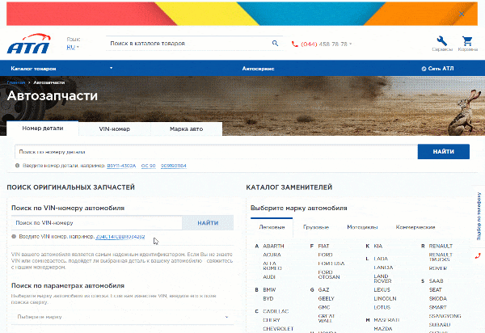
Task: Click the НАЙТИ button for VIN search
Action: [x=208, y=223]
